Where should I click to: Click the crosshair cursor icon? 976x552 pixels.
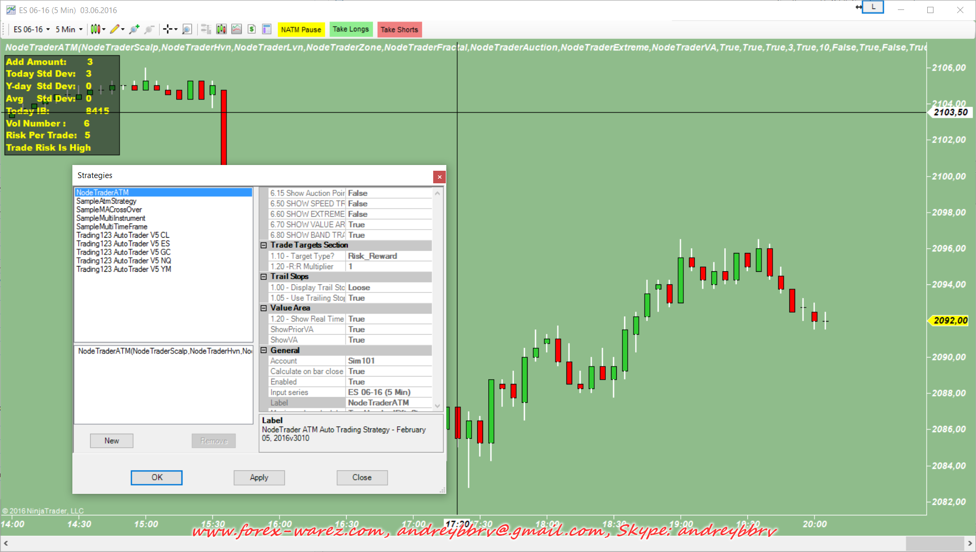click(x=167, y=29)
